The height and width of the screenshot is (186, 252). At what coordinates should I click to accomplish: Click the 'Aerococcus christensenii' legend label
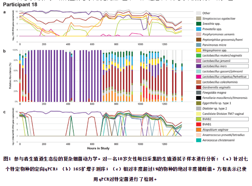click(218, 140)
